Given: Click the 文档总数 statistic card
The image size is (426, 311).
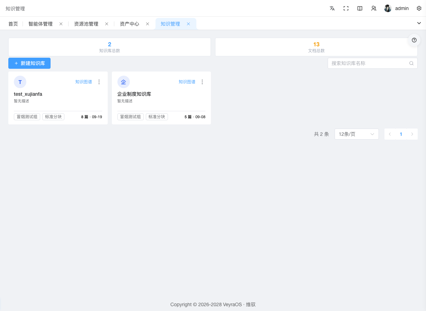Looking at the screenshot, I should tap(316, 47).
